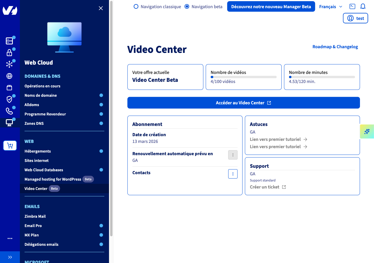Check notifications via the bell icon
The width and height of the screenshot is (374, 263).
pyautogui.click(x=363, y=6)
